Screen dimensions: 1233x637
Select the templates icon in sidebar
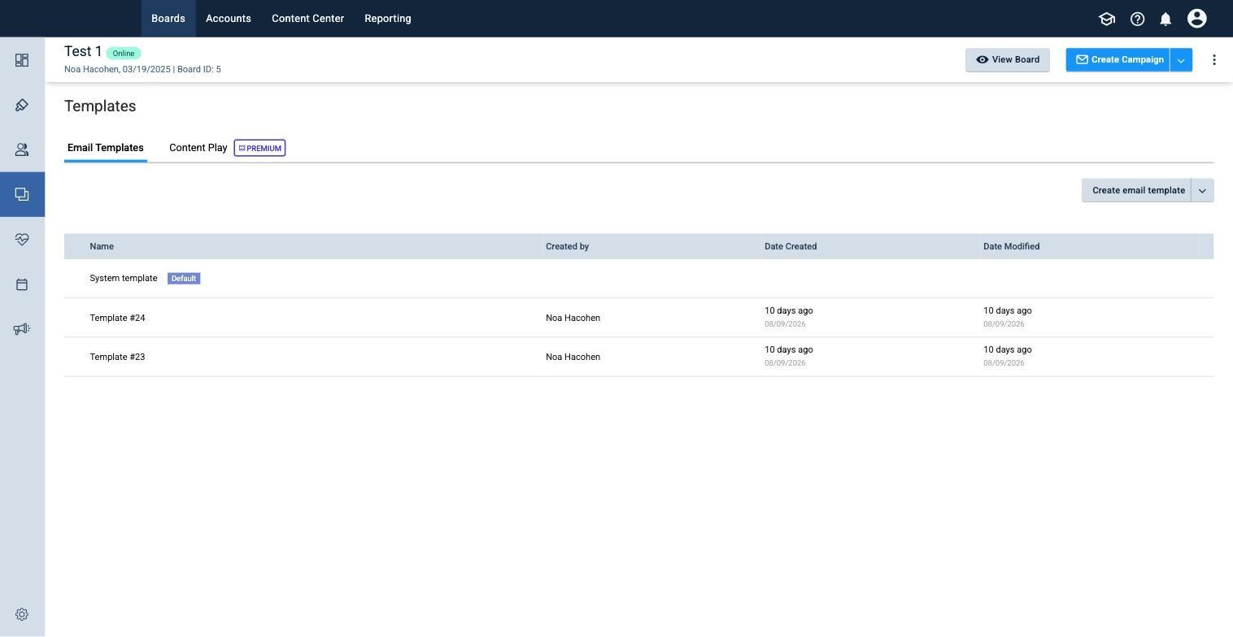(22, 194)
